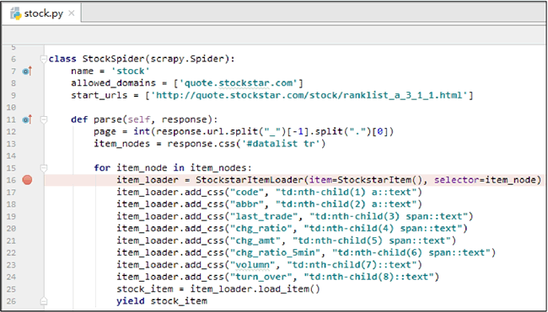The height and width of the screenshot is (312, 548).
Task: Place cursor on the 'volumn' string
Action: coord(252,265)
